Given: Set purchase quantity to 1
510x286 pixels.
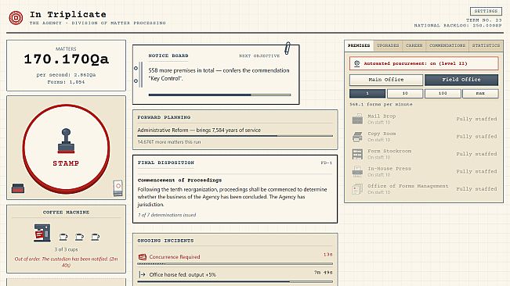Looking at the screenshot, I should coord(367,94).
